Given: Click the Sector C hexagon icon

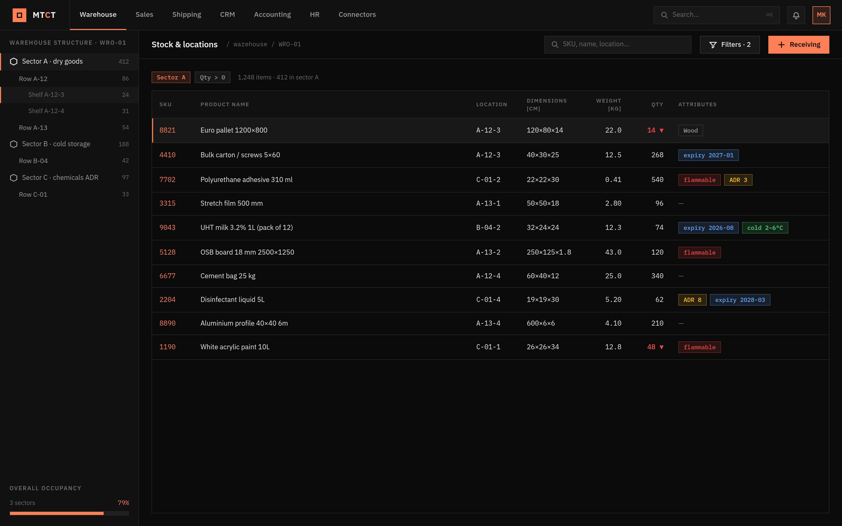Looking at the screenshot, I should point(14,178).
